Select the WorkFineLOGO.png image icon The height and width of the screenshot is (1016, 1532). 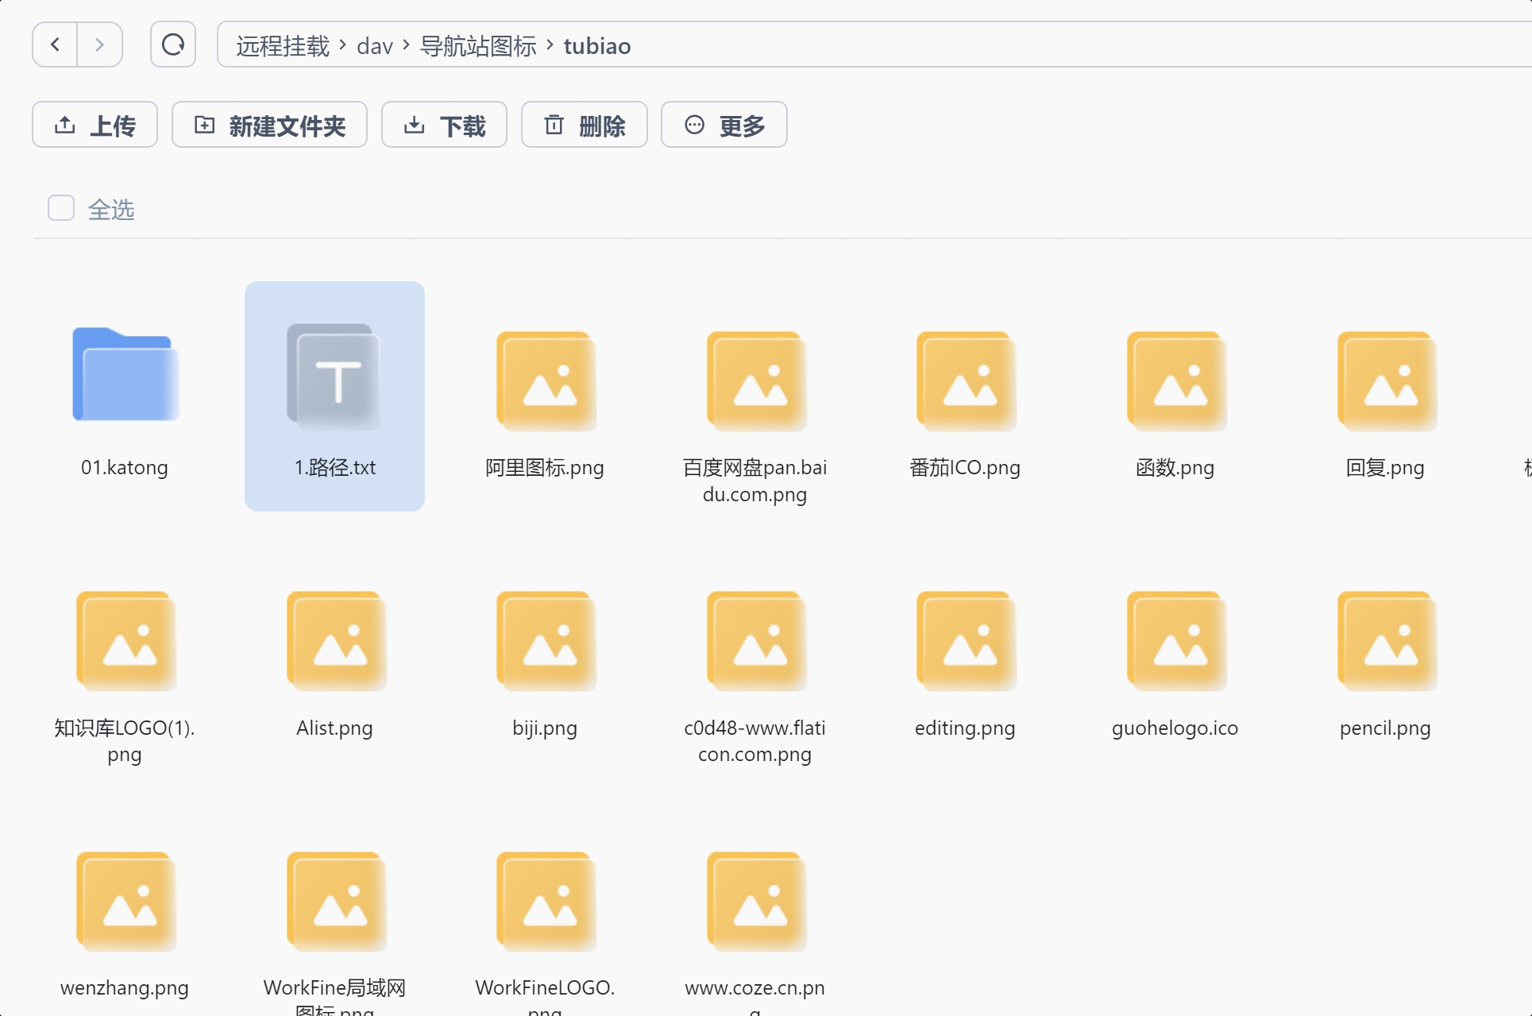tap(546, 902)
